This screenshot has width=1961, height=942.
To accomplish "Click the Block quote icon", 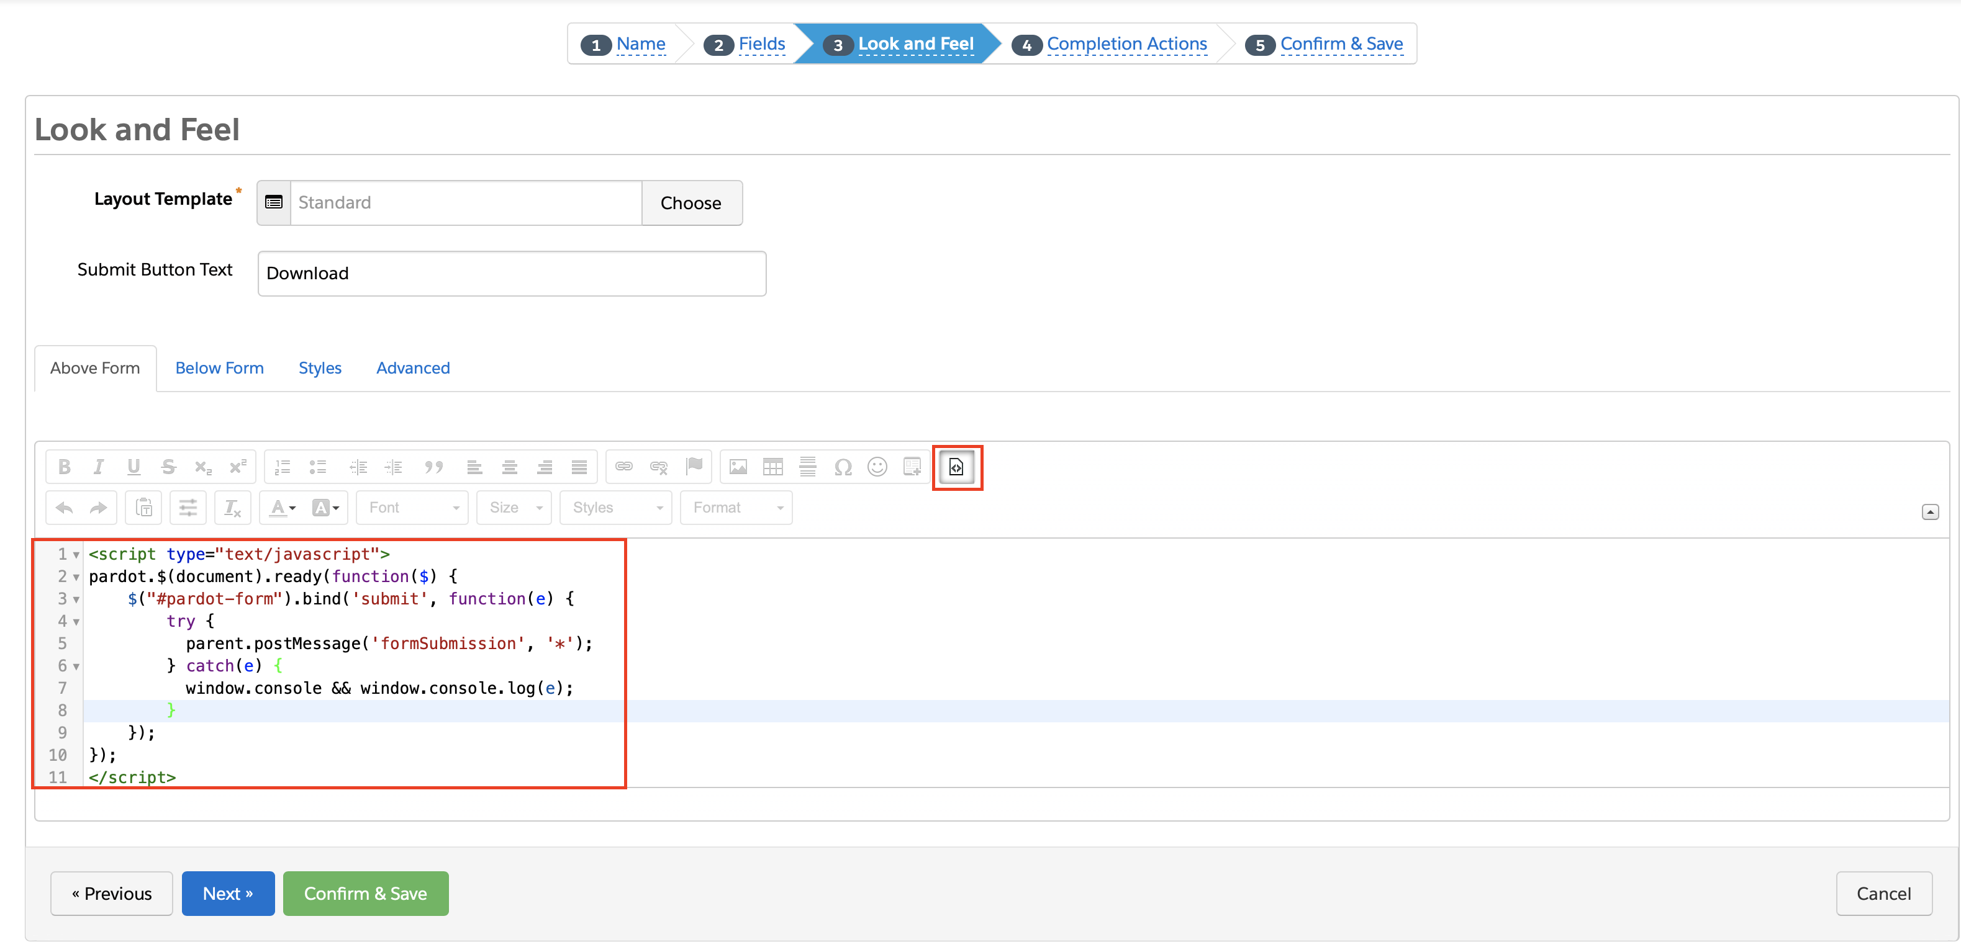I will click(x=433, y=467).
